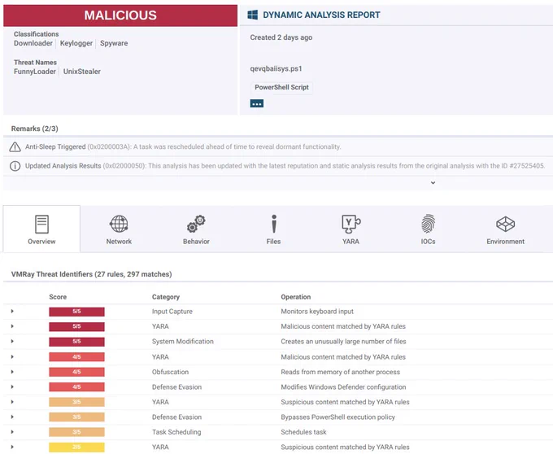Open the YARA tab
553x454 pixels.
tap(351, 229)
